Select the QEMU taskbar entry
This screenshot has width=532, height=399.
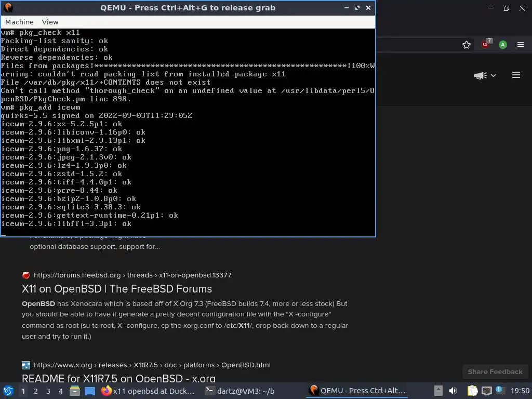pyautogui.click(x=358, y=391)
